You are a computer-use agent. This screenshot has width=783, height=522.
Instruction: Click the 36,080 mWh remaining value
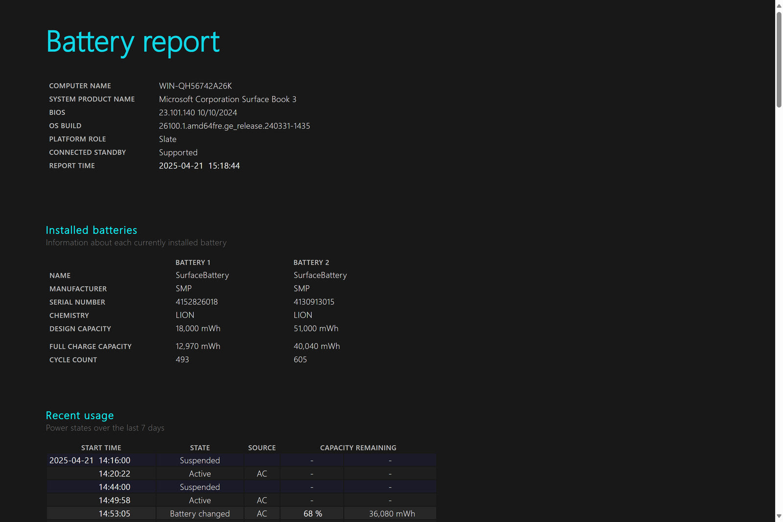391,514
